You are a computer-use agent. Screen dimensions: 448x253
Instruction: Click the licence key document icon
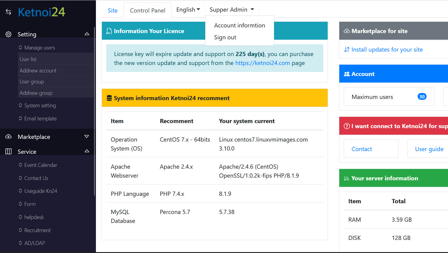tap(109, 31)
